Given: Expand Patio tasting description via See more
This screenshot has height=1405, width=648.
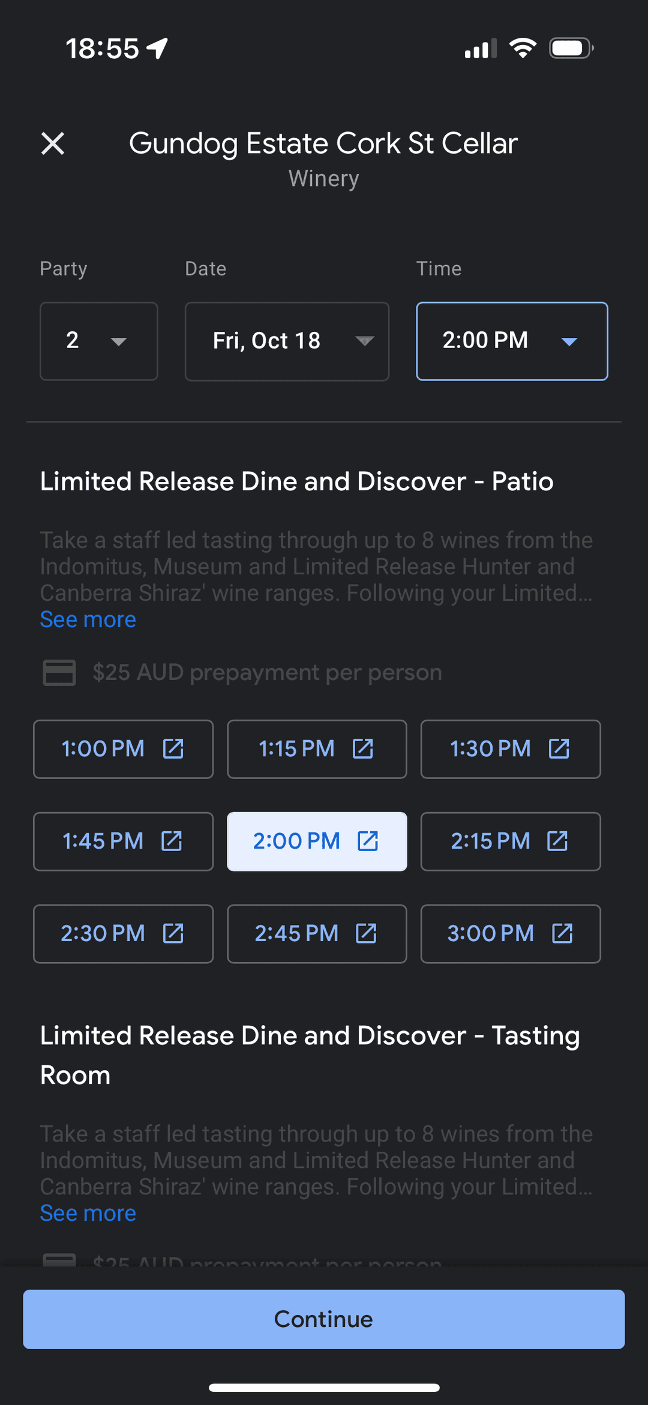Looking at the screenshot, I should pyautogui.click(x=88, y=619).
